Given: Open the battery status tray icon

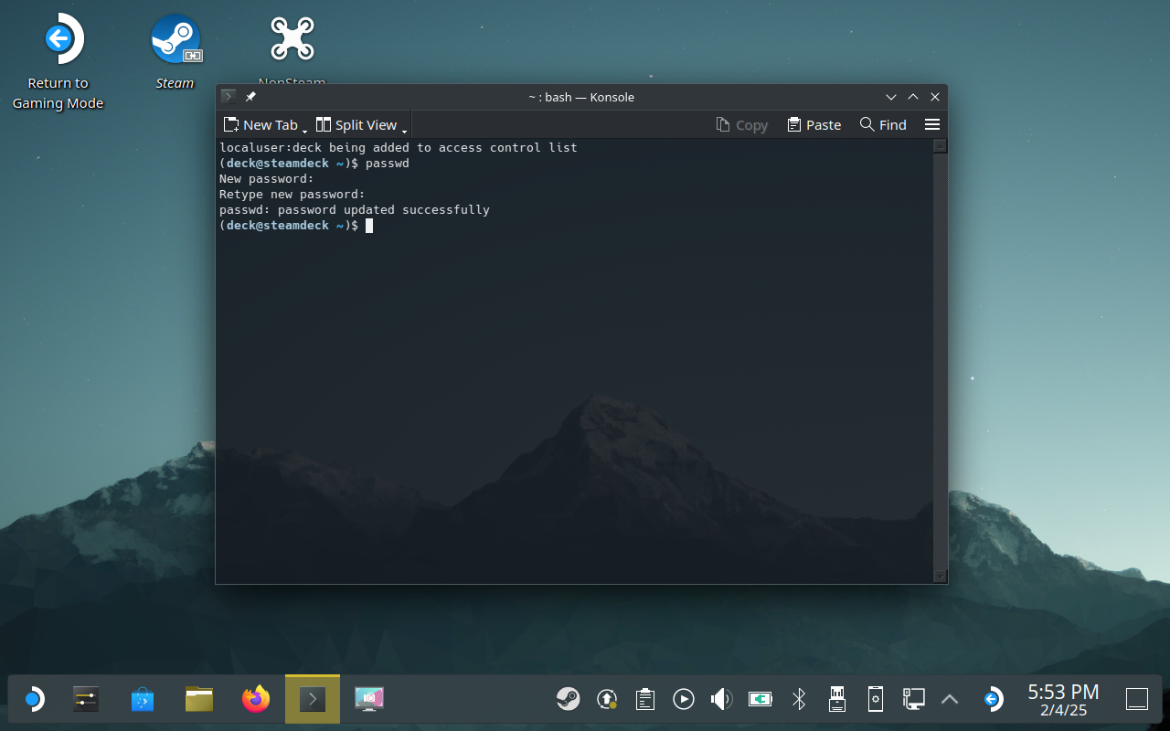Looking at the screenshot, I should (760, 700).
